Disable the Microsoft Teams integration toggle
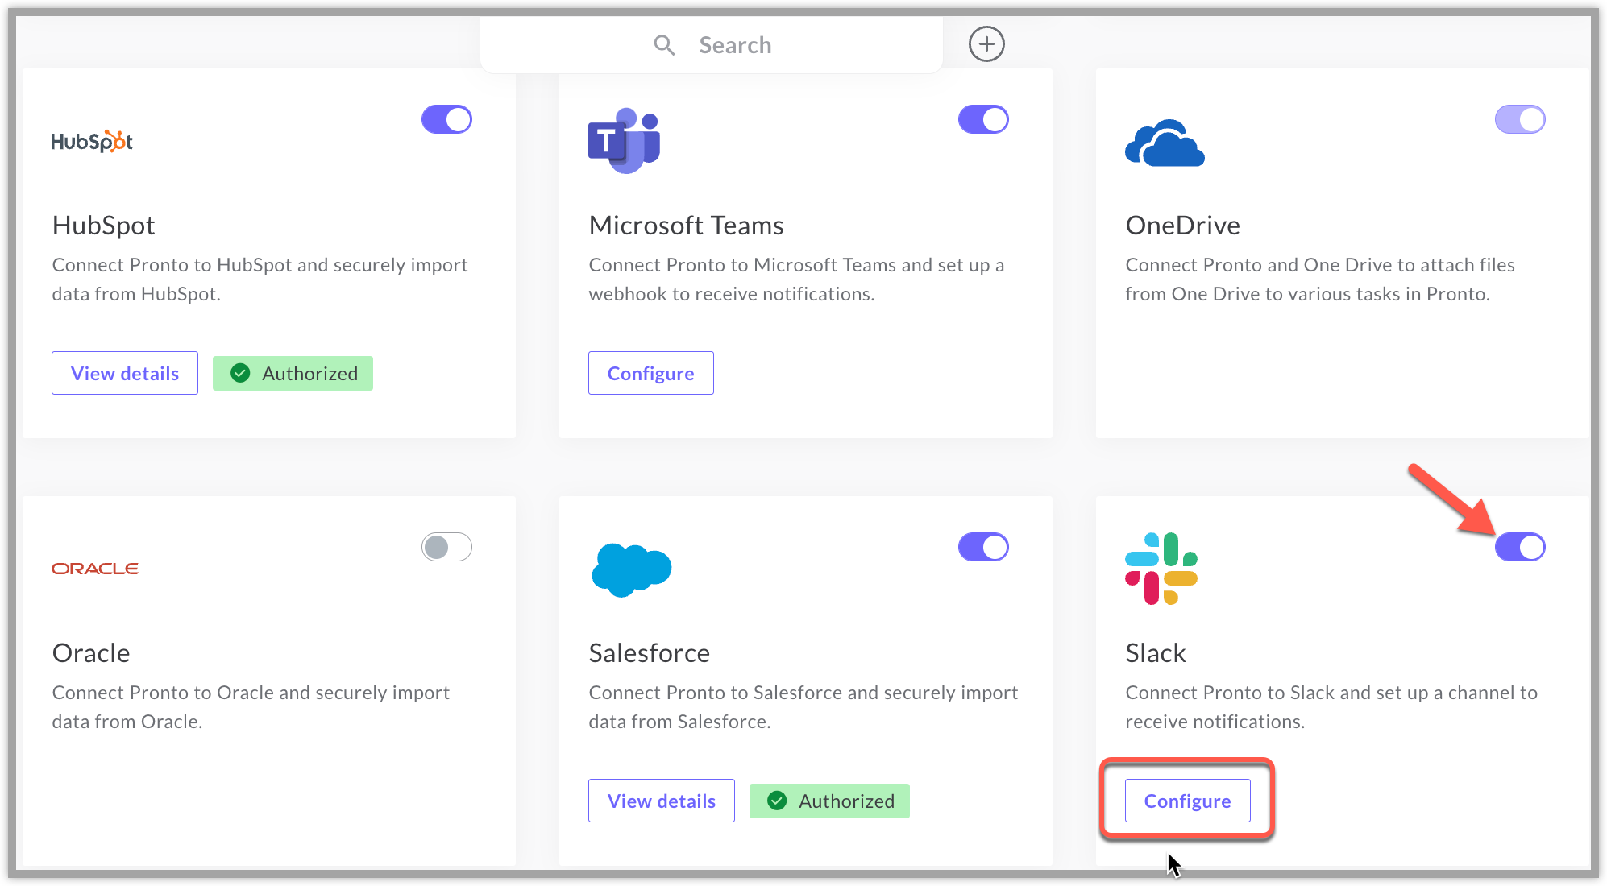The image size is (1607, 886). pyautogui.click(x=983, y=119)
